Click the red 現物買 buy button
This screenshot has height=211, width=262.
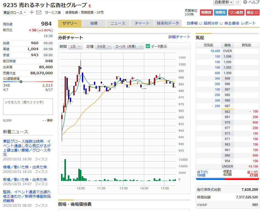click(x=206, y=12)
